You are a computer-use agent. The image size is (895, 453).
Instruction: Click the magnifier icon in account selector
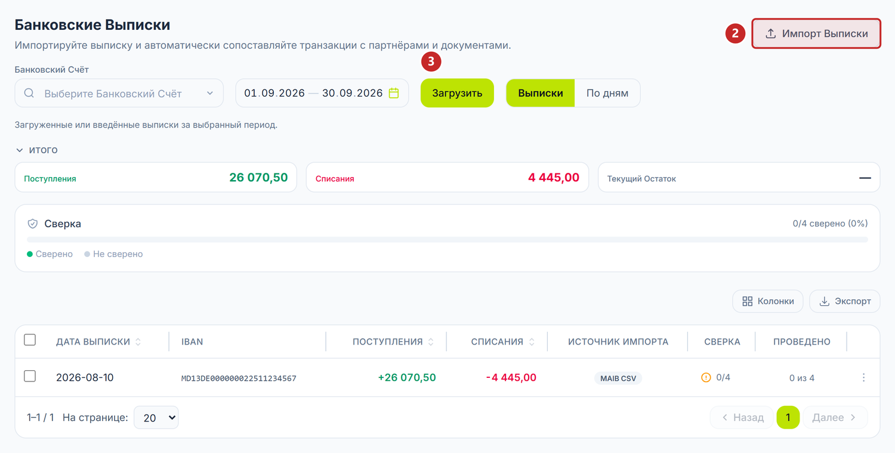tap(29, 93)
